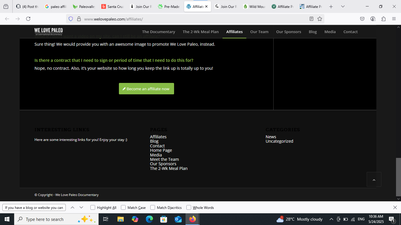Show hidden system tray icons
401x225 pixels.
331,219
